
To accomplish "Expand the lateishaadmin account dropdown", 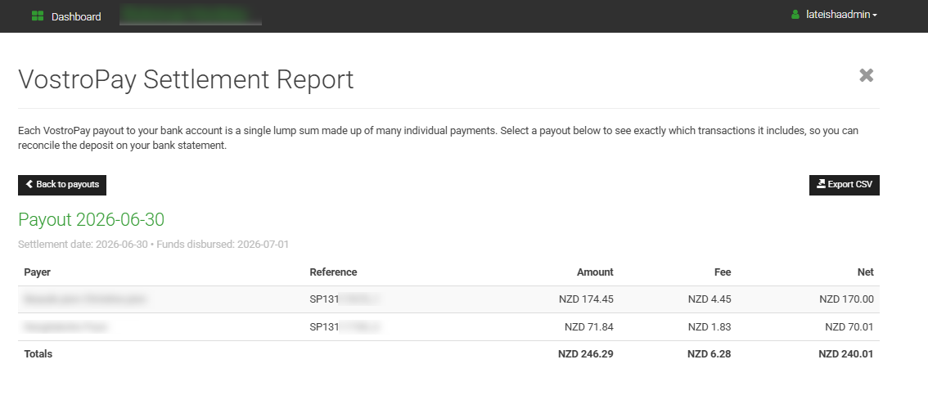I will (841, 15).
